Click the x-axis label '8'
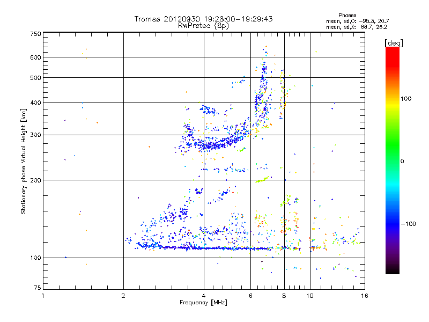This screenshot has width=429, height=322. pos(284,296)
